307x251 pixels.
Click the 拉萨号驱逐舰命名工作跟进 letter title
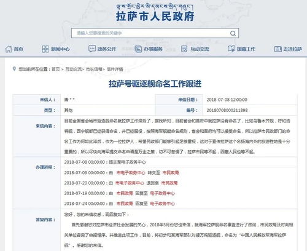[155, 84]
